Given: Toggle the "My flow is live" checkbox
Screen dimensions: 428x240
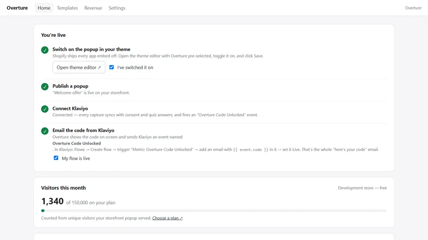Looking at the screenshot, I should (56, 158).
